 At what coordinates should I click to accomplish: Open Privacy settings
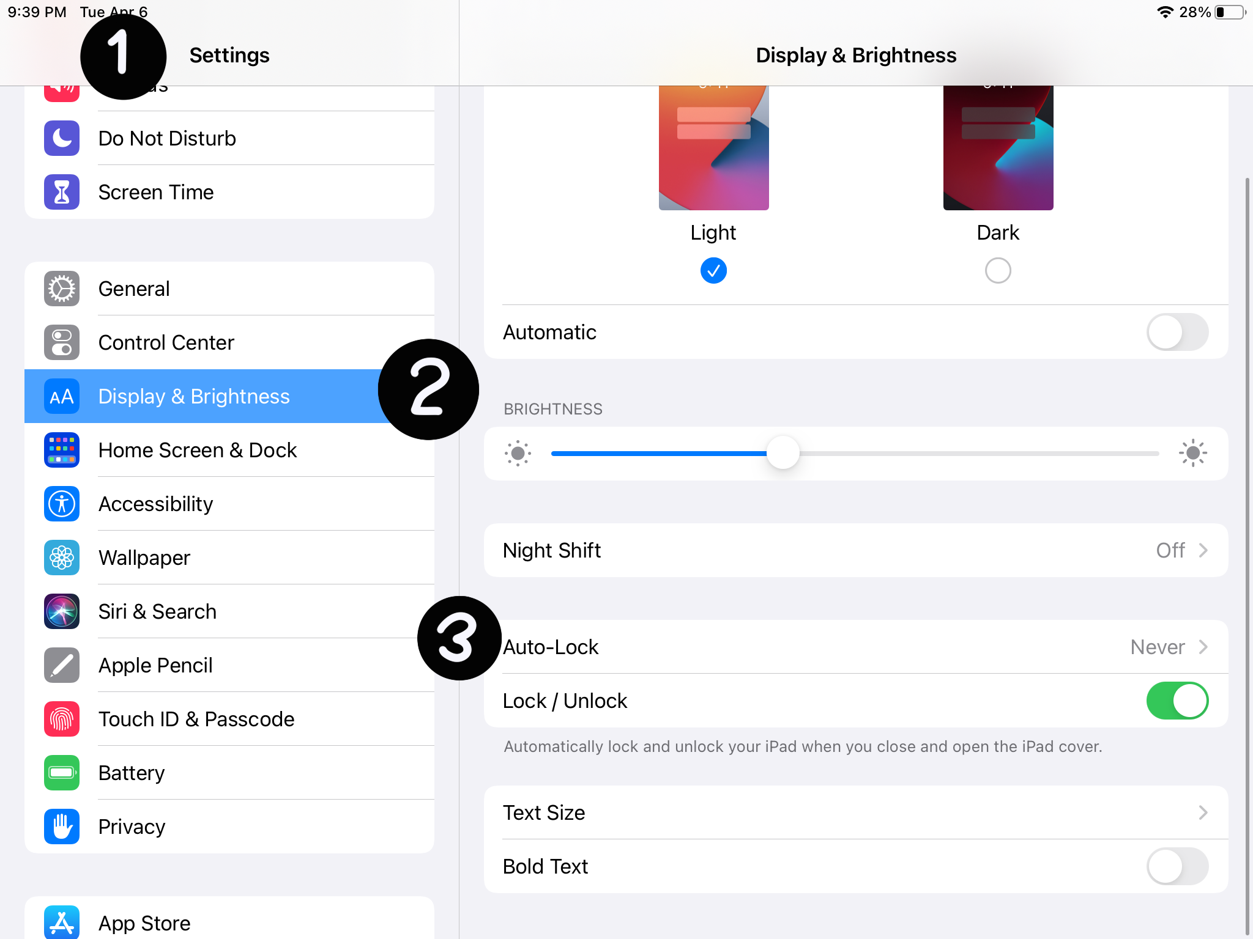click(x=132, y=827)
